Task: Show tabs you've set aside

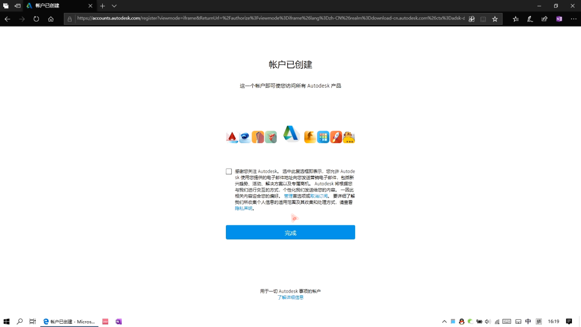Action: 5,5
